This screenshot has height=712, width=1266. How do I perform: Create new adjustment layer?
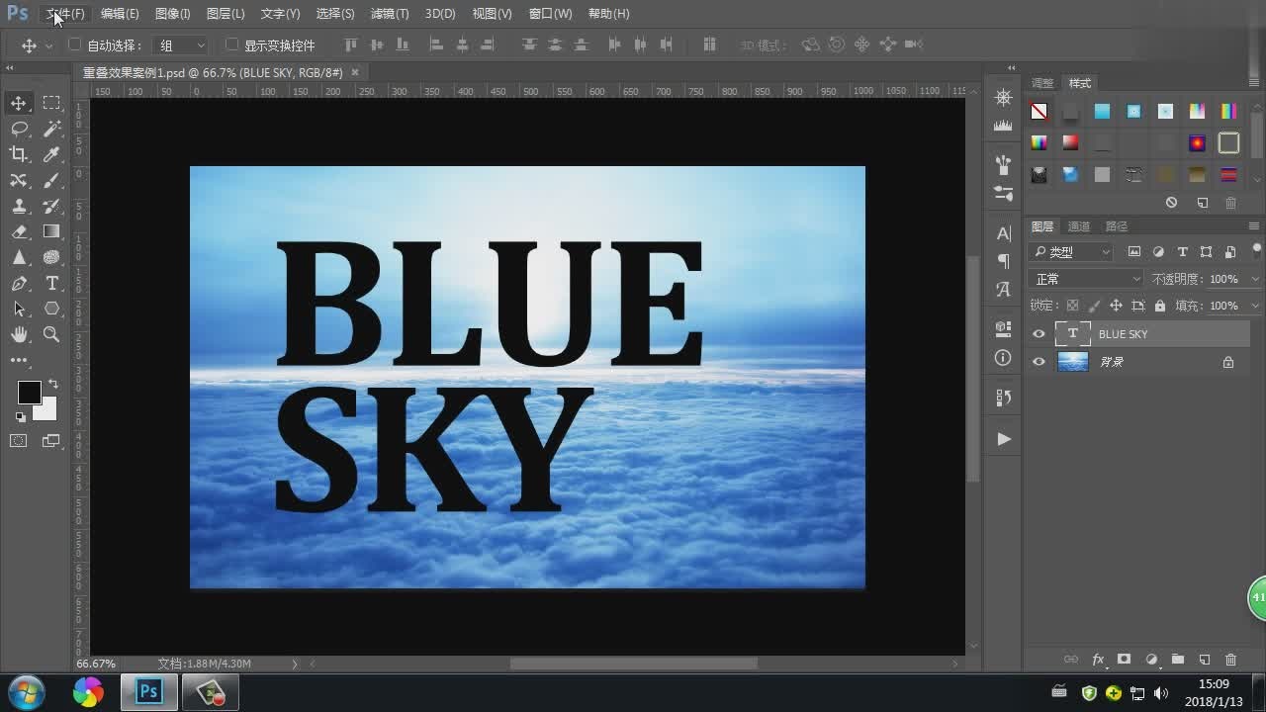pyautogui.click(x=1151, y=660)
